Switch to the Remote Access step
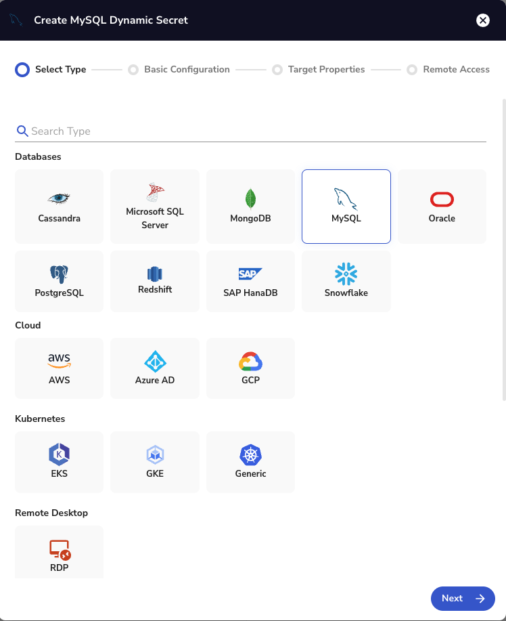 click(448, 69)
